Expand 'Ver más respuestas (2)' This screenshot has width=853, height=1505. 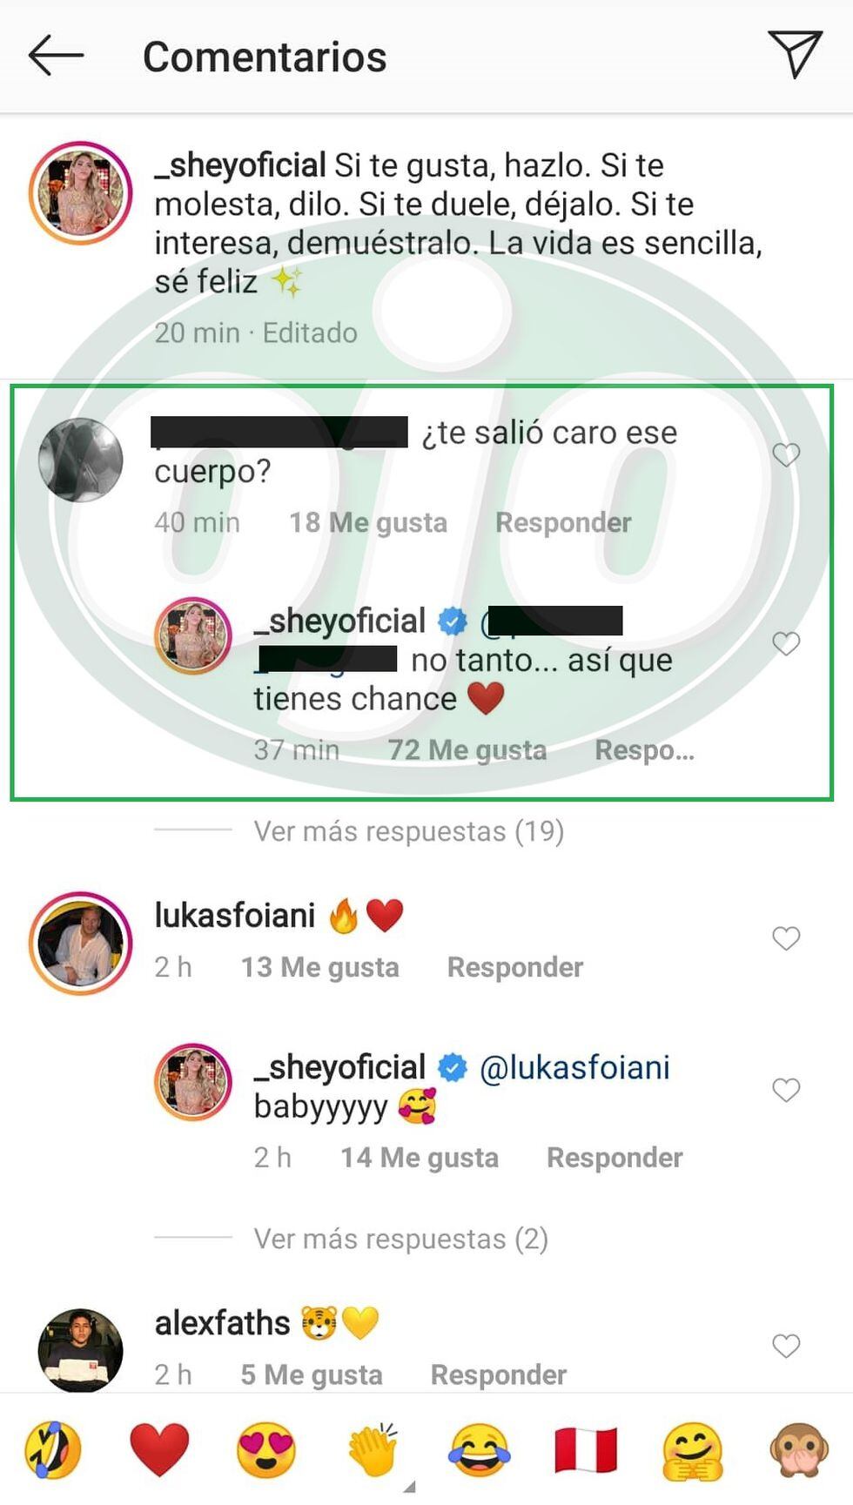[401, 1239]
